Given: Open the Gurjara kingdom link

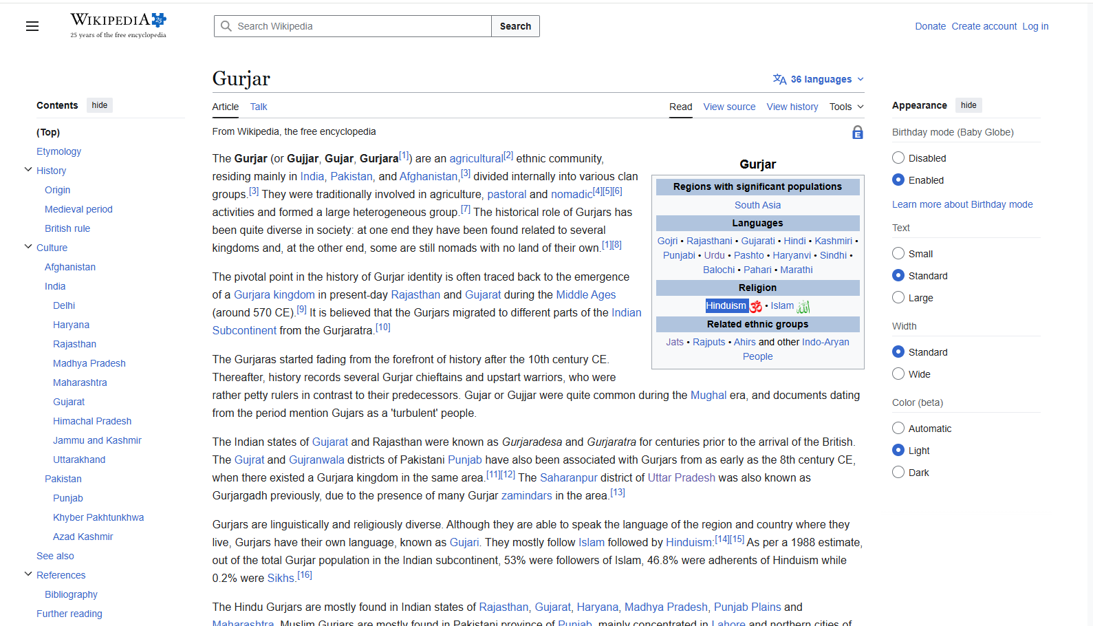Looking at the screenshot, I should tap(274, 294).
